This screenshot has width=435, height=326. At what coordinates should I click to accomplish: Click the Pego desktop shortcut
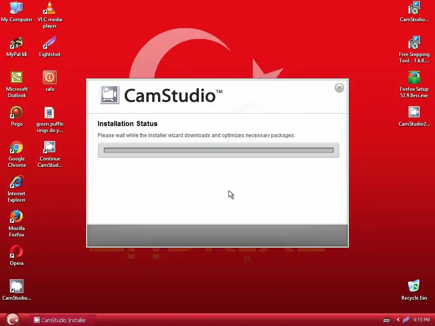17,116
